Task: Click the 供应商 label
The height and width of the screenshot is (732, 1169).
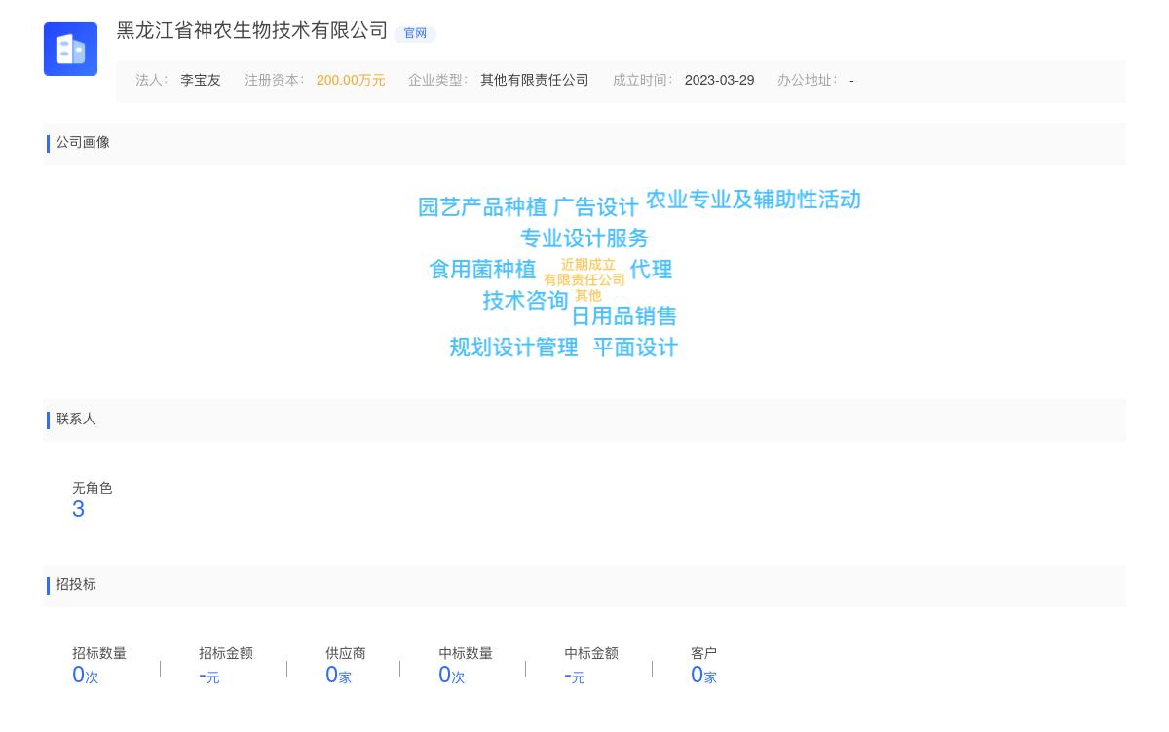Action: coord(346,654)
